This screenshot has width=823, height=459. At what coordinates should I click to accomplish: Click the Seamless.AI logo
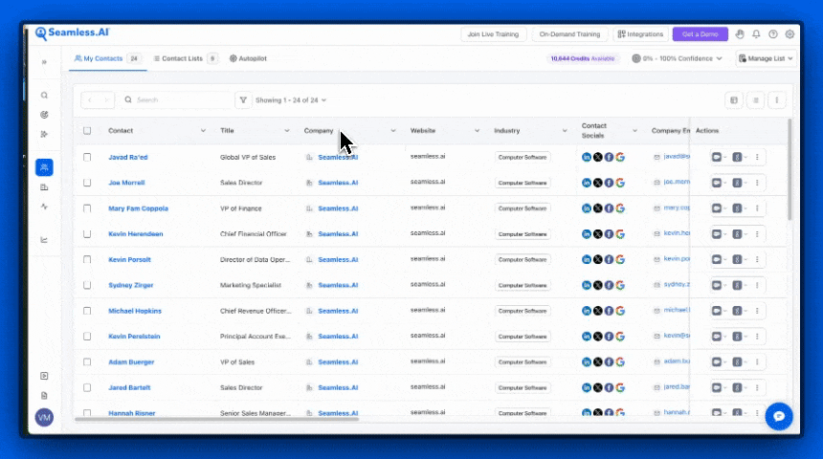coord(72,33)
